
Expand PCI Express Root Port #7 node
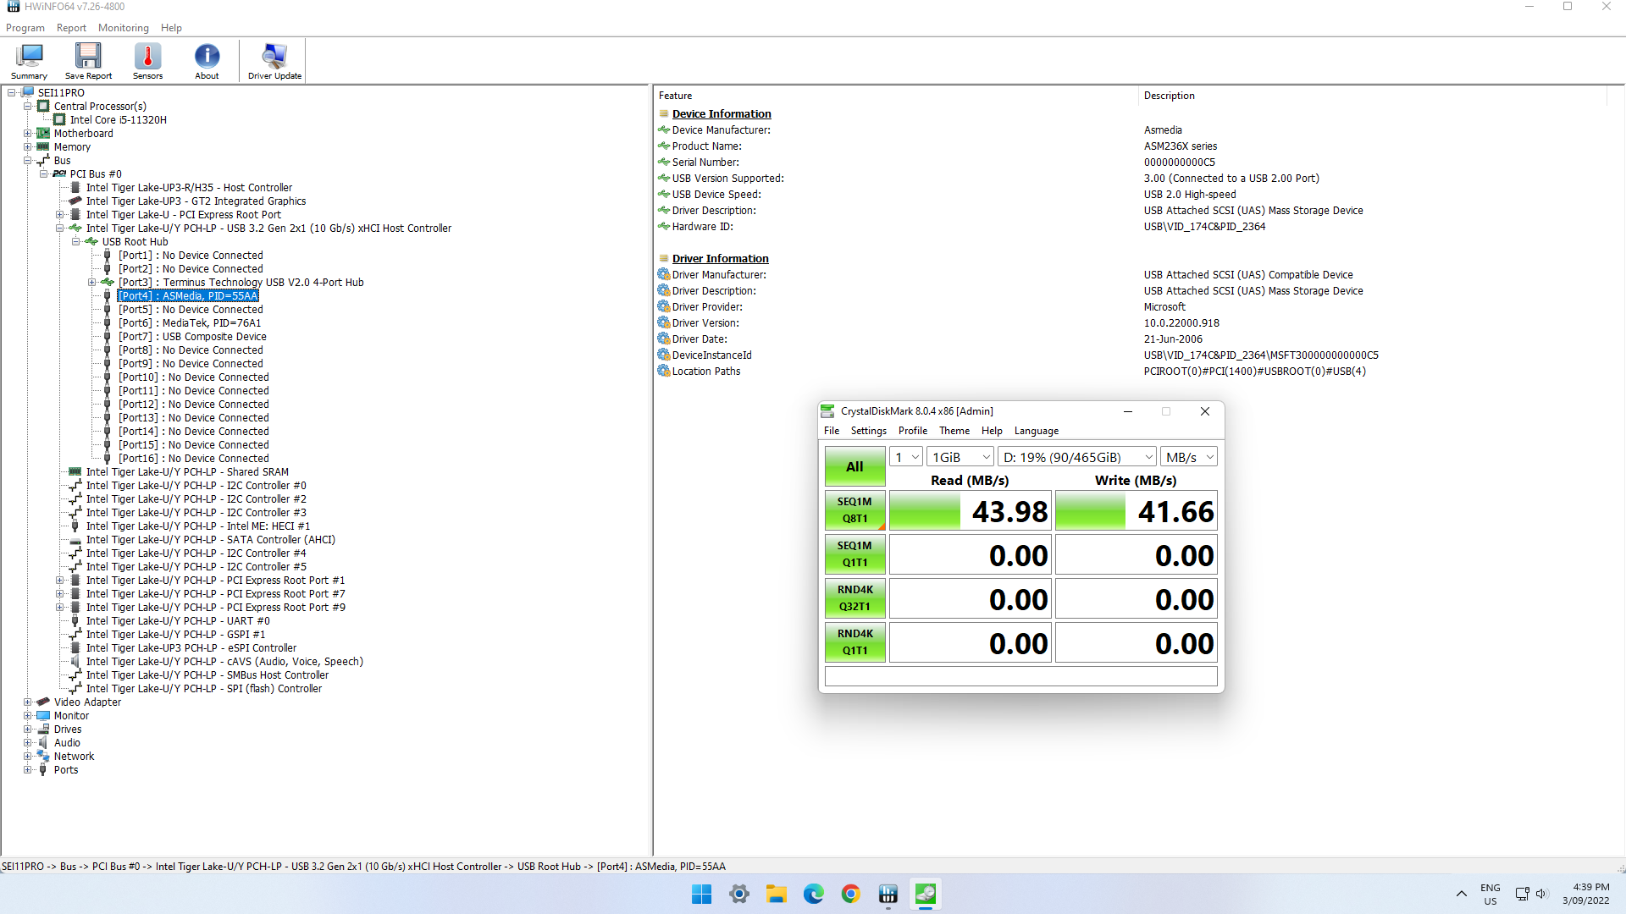click(59, 594)
